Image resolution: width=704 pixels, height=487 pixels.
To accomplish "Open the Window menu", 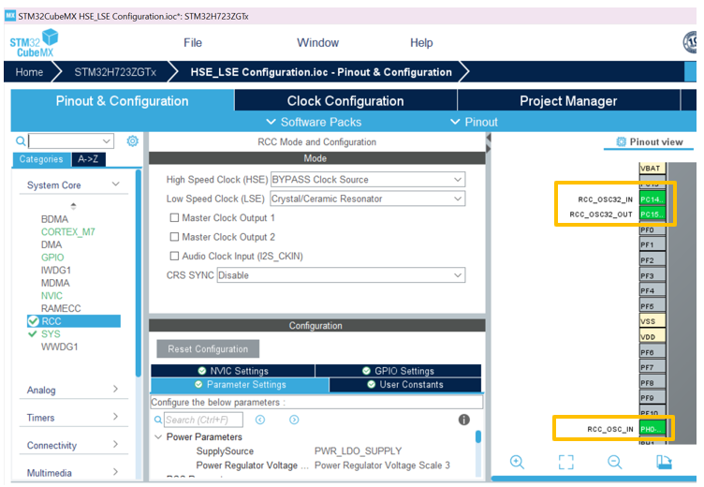I will click(318, 43).
